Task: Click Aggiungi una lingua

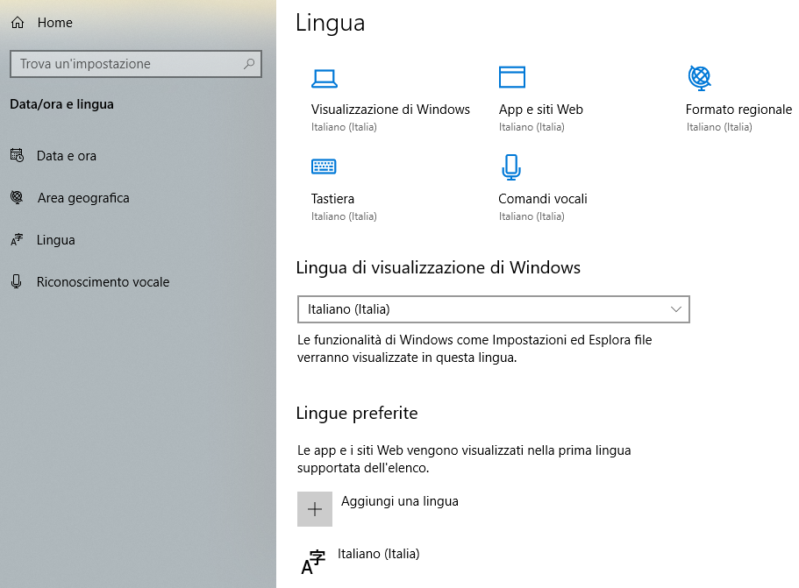Action: pyautogui.click(x=400, y=501)
